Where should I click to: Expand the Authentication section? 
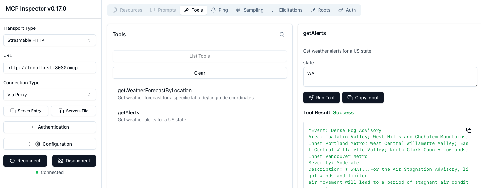(x=50, y=127)
